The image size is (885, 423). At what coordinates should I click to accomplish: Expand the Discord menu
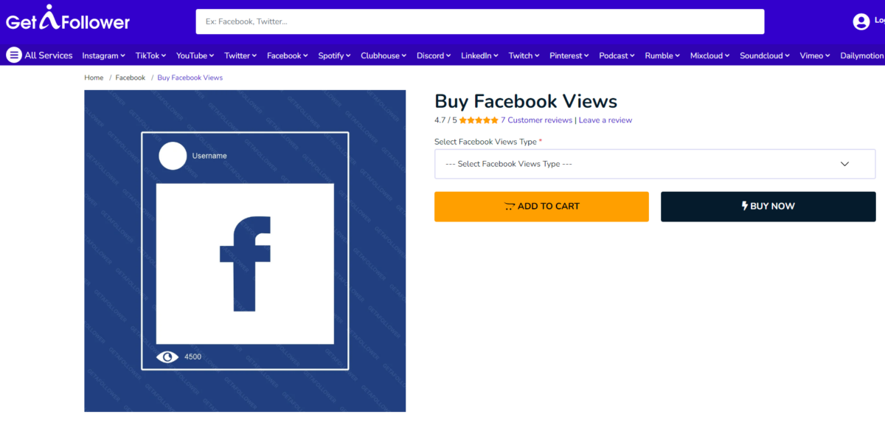coord(434,55)
